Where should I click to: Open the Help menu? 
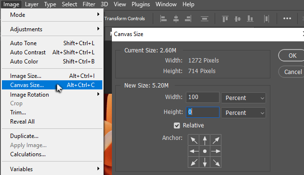pyautogui.click(x=188, y=4)
